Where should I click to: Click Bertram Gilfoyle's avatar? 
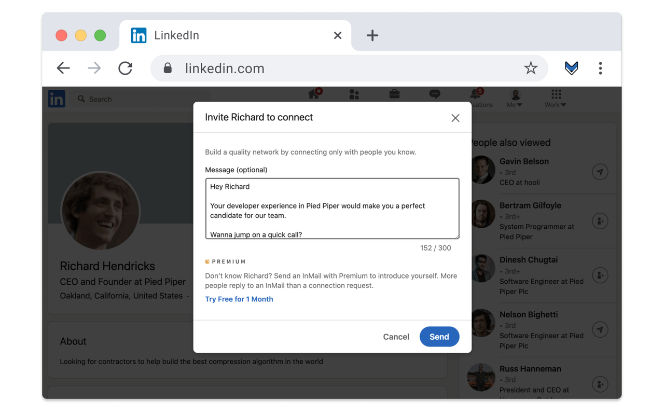point(482,214)
